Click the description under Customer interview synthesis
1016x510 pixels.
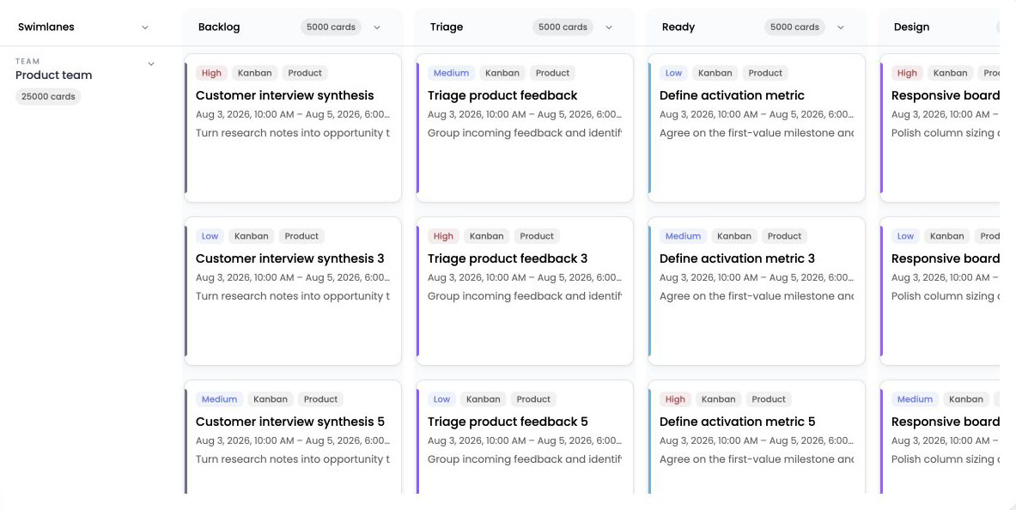[x=293, y=133]
